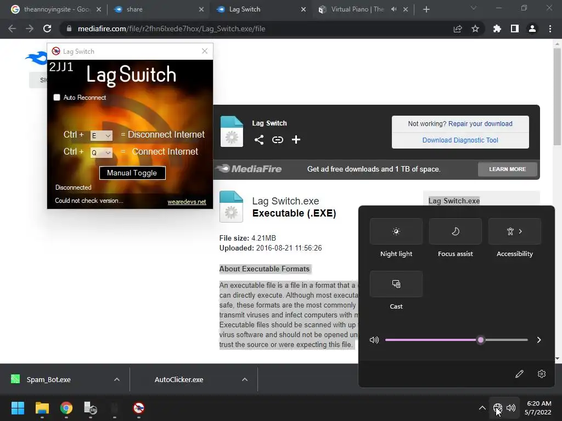Click Chrome's reload page icon
562x421 pixels.
pos(47,29)
